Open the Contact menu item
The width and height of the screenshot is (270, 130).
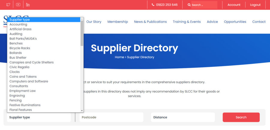pos(259,22)
